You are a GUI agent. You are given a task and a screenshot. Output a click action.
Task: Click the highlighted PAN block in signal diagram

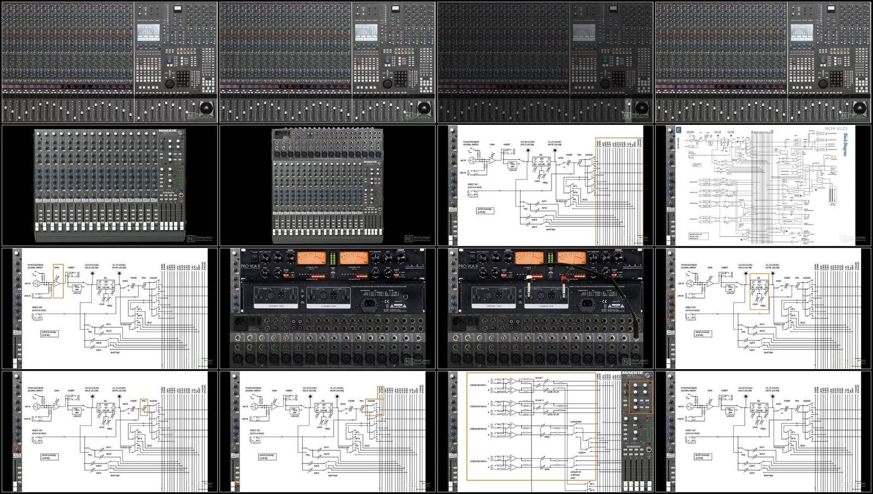tap(143, 407)
